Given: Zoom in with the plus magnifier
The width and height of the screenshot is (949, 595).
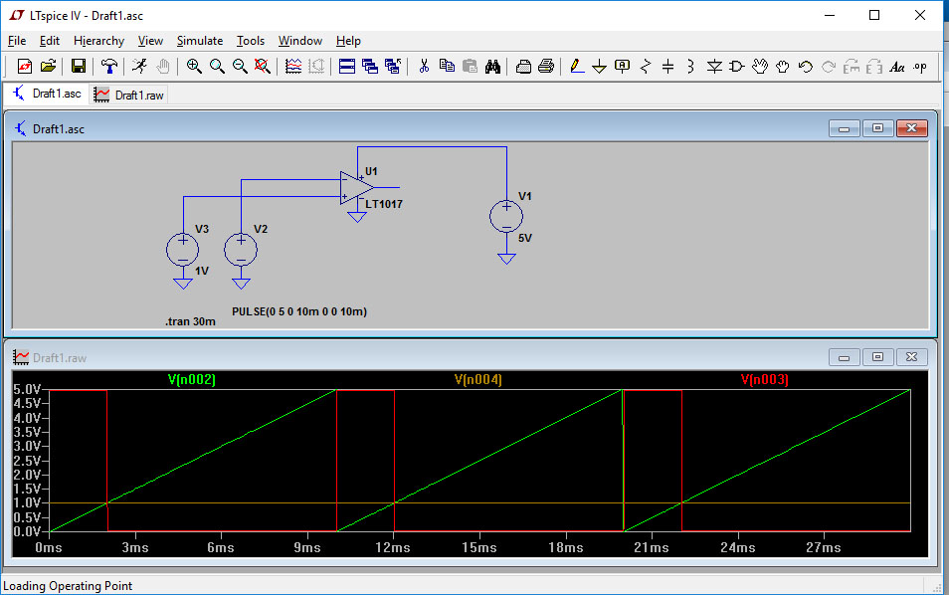Looking at the screenshot, I should point(194,66).
